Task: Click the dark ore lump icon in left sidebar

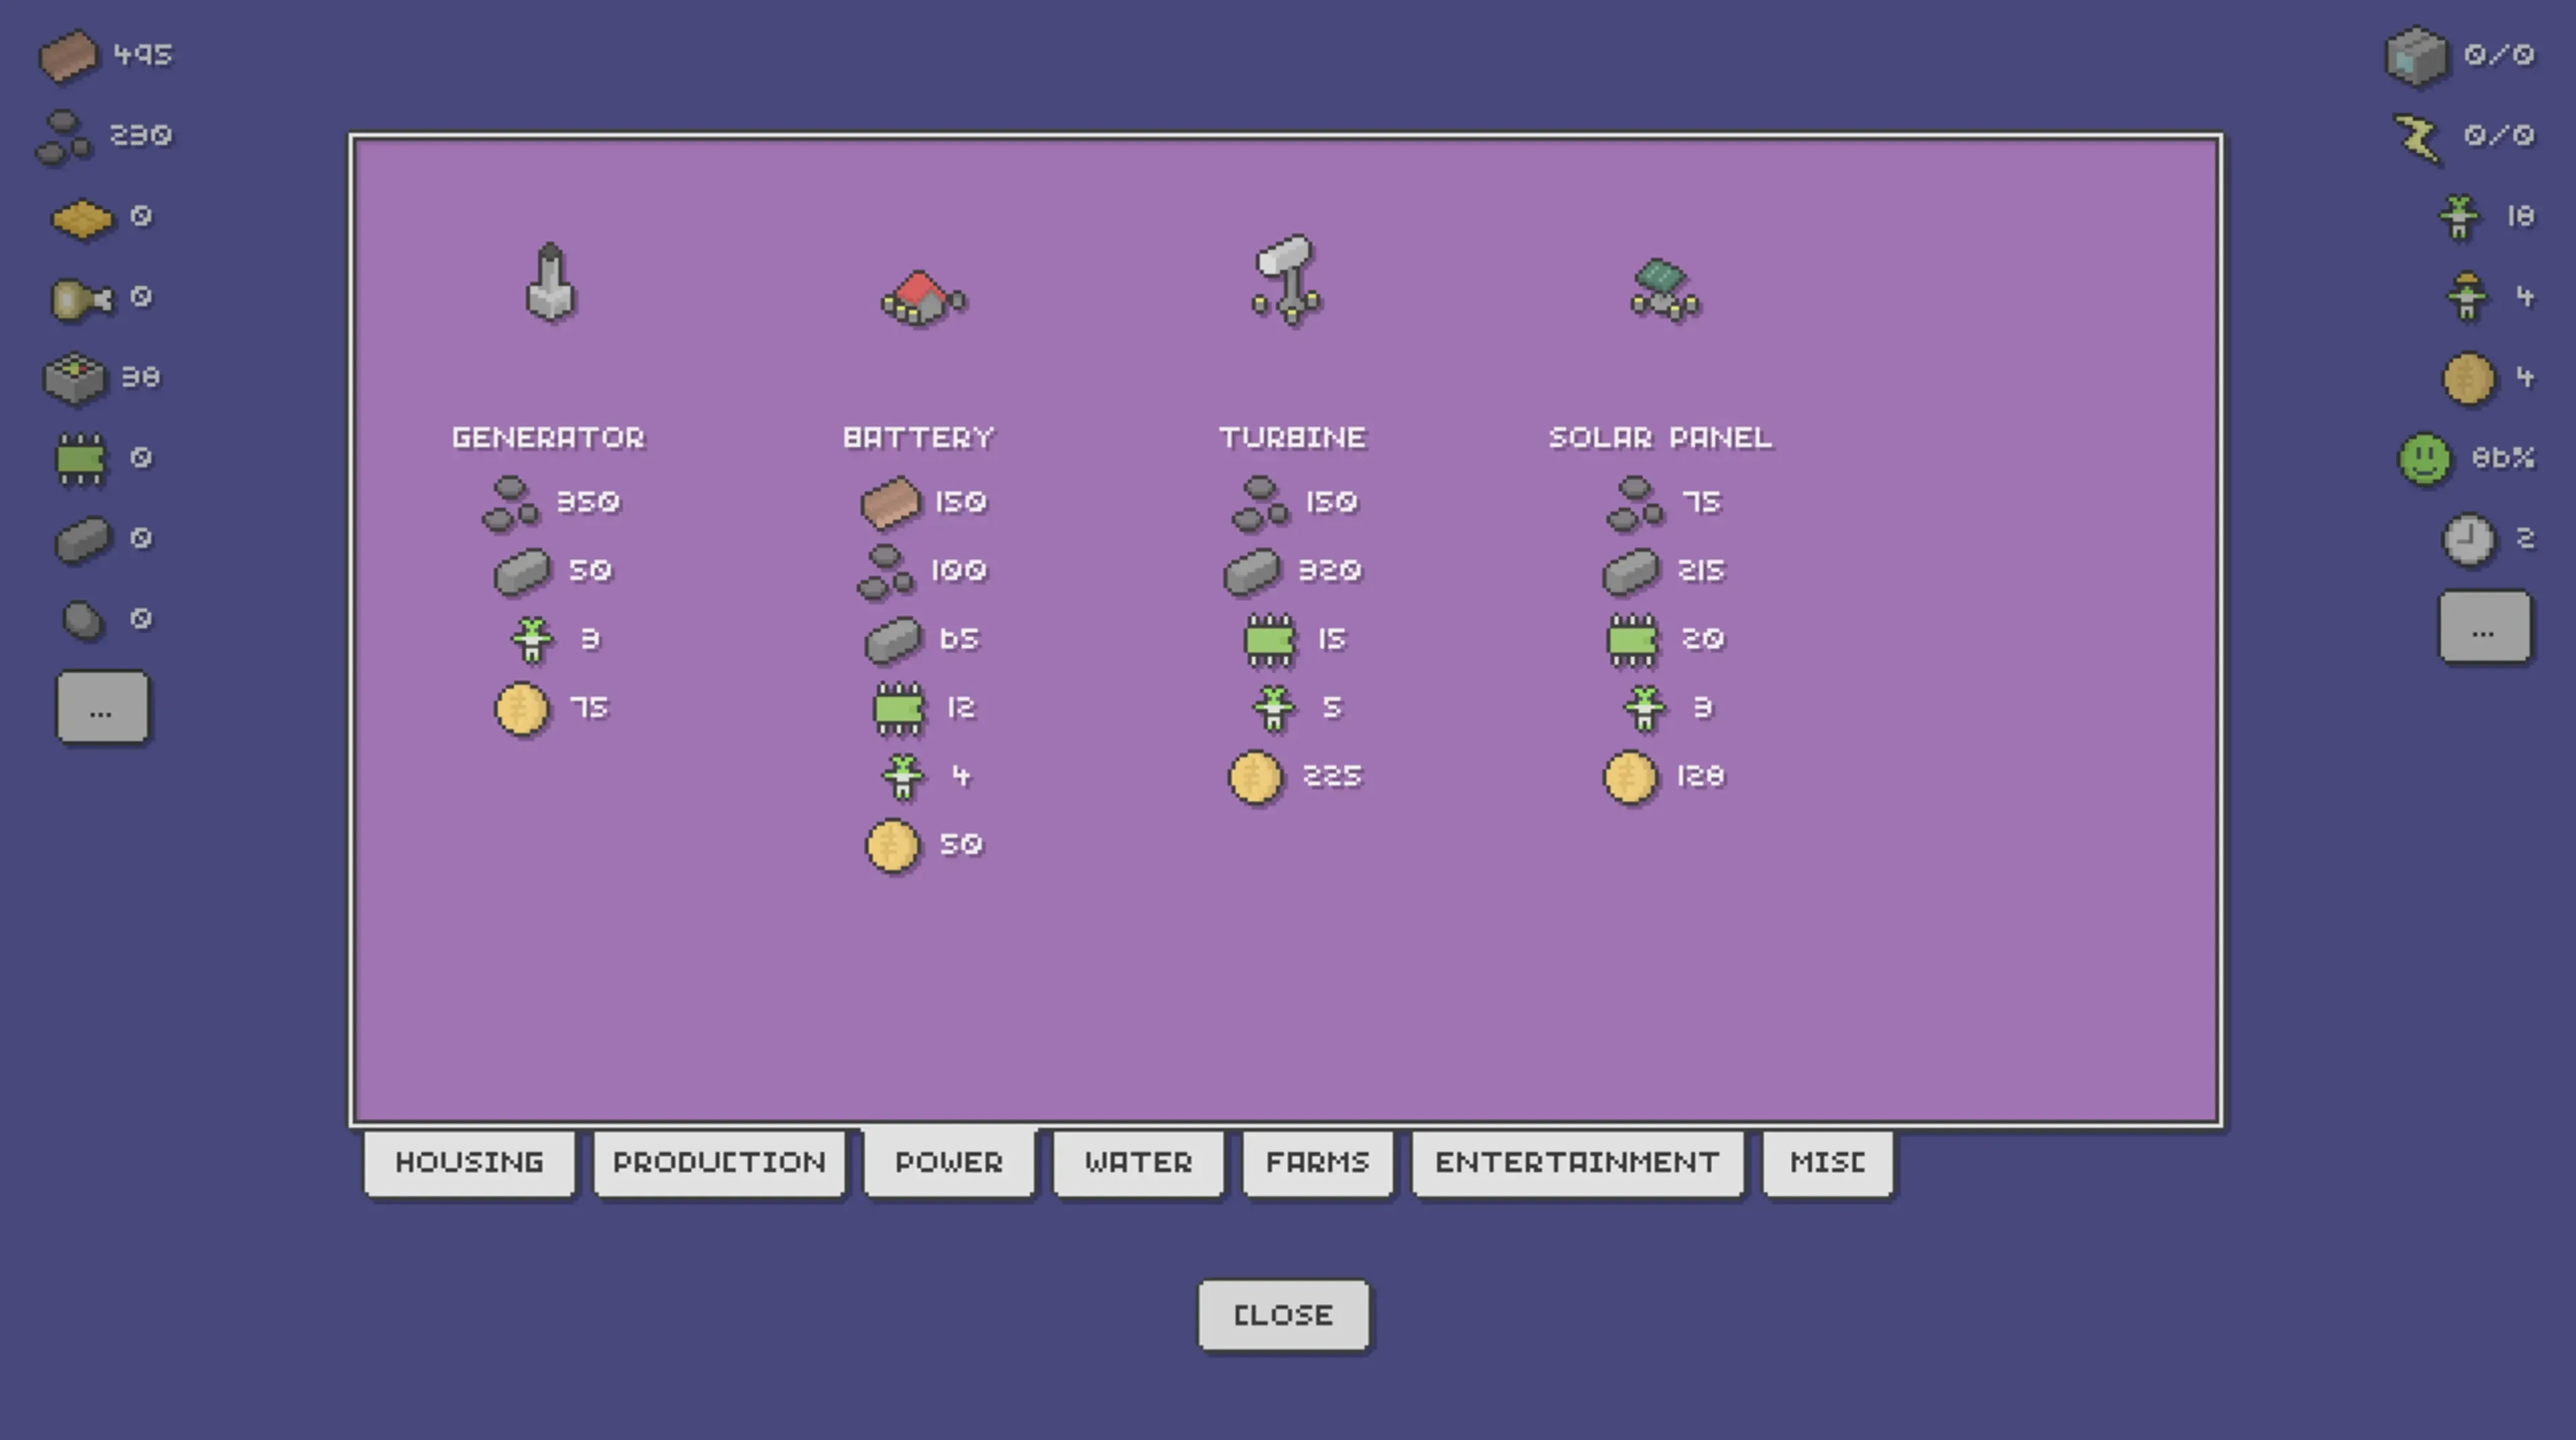Action: click(x=83, y=619)
